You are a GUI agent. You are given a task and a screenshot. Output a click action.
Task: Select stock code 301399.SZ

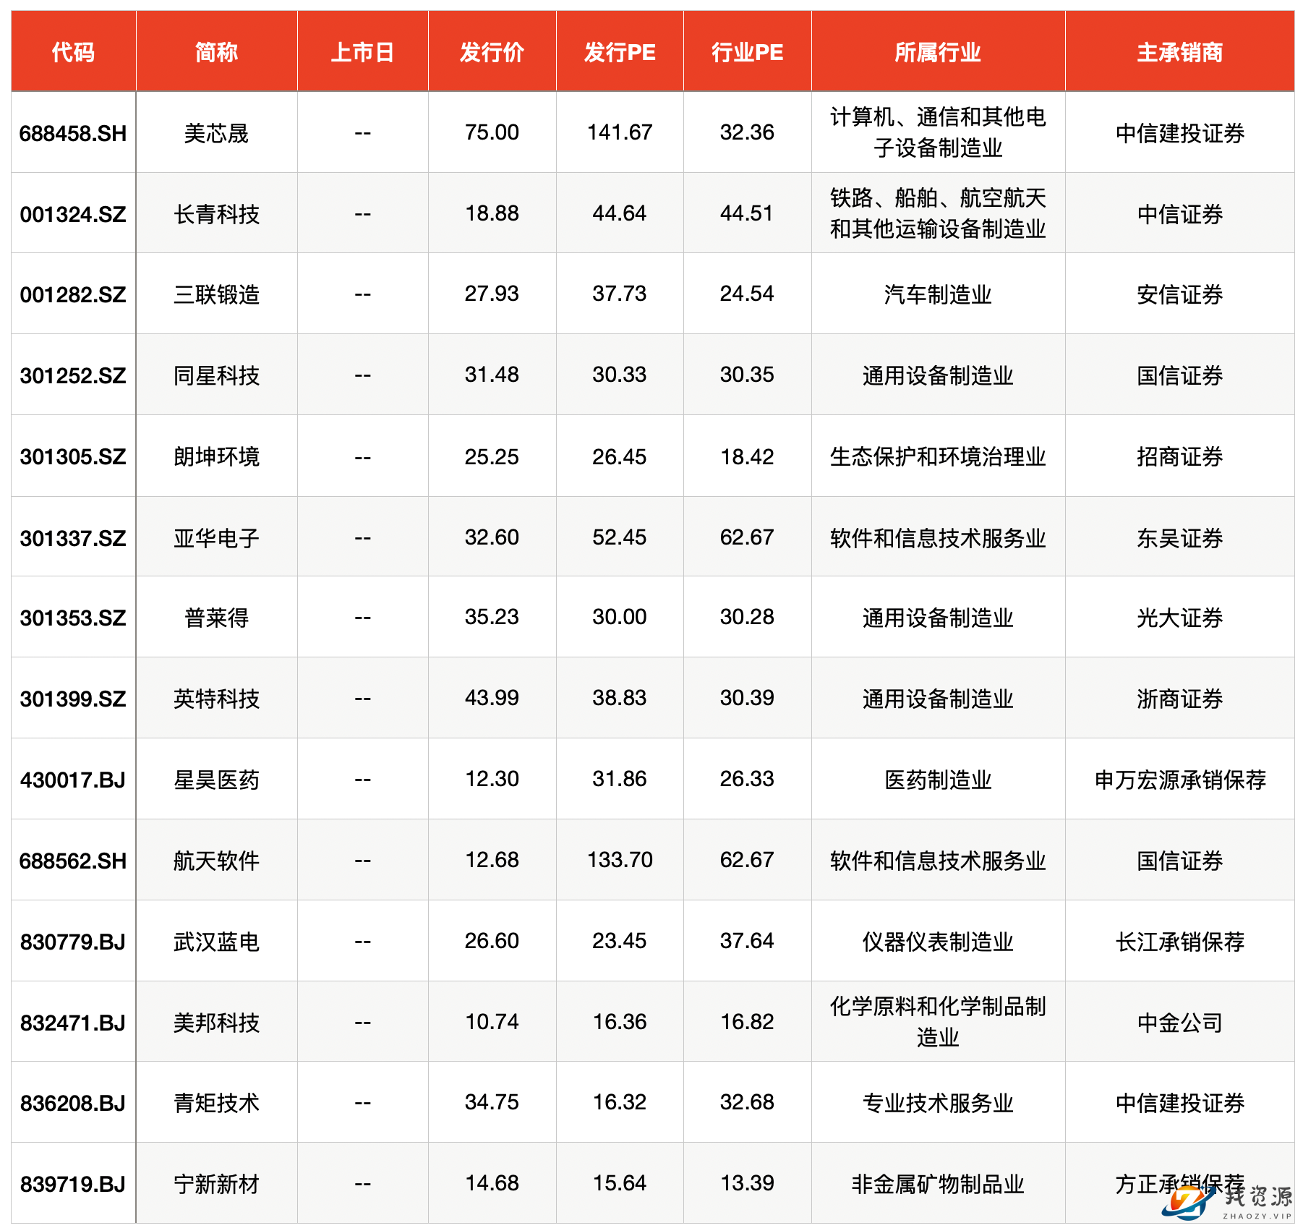(x=73, y=699)
